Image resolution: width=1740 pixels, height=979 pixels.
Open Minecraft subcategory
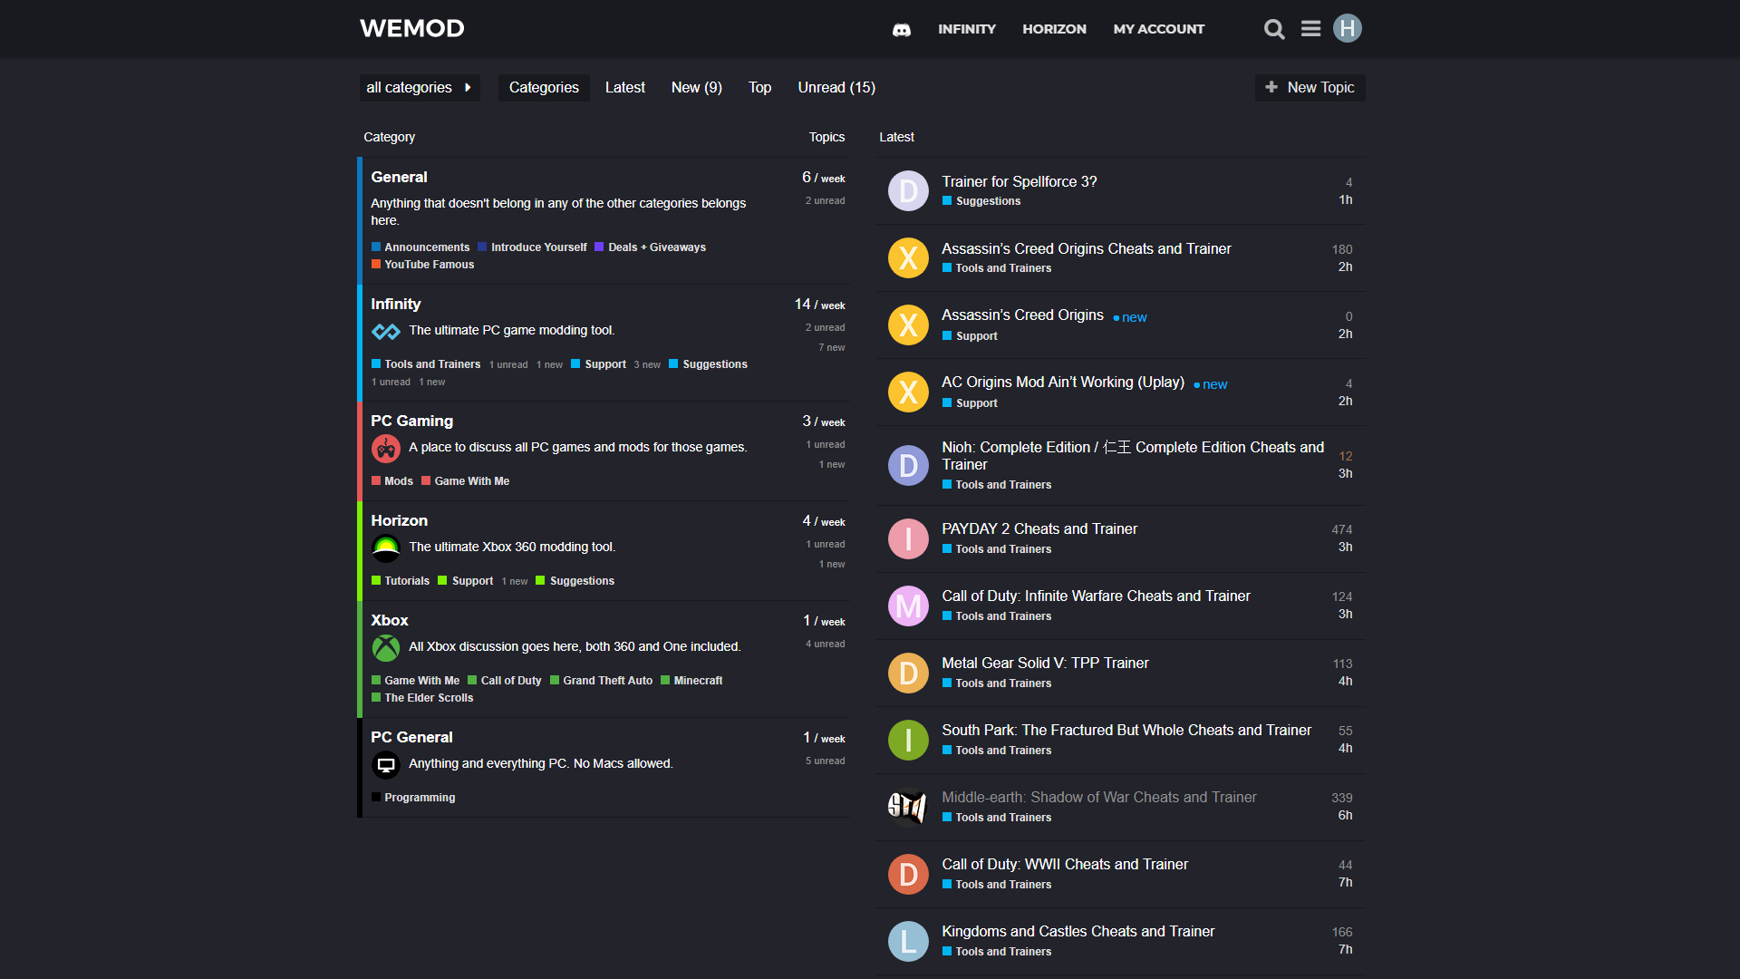click(x=692, y=681)
